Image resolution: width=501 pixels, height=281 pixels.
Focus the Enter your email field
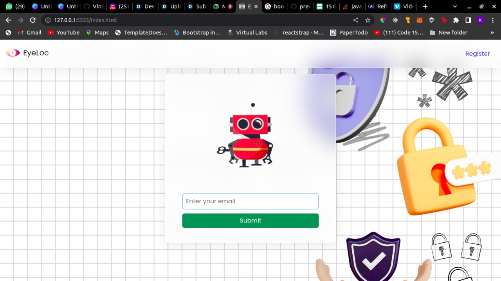point(250,201)
